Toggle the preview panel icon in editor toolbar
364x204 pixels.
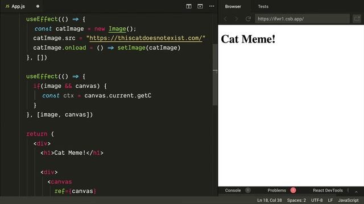click(x=200, y=6)
